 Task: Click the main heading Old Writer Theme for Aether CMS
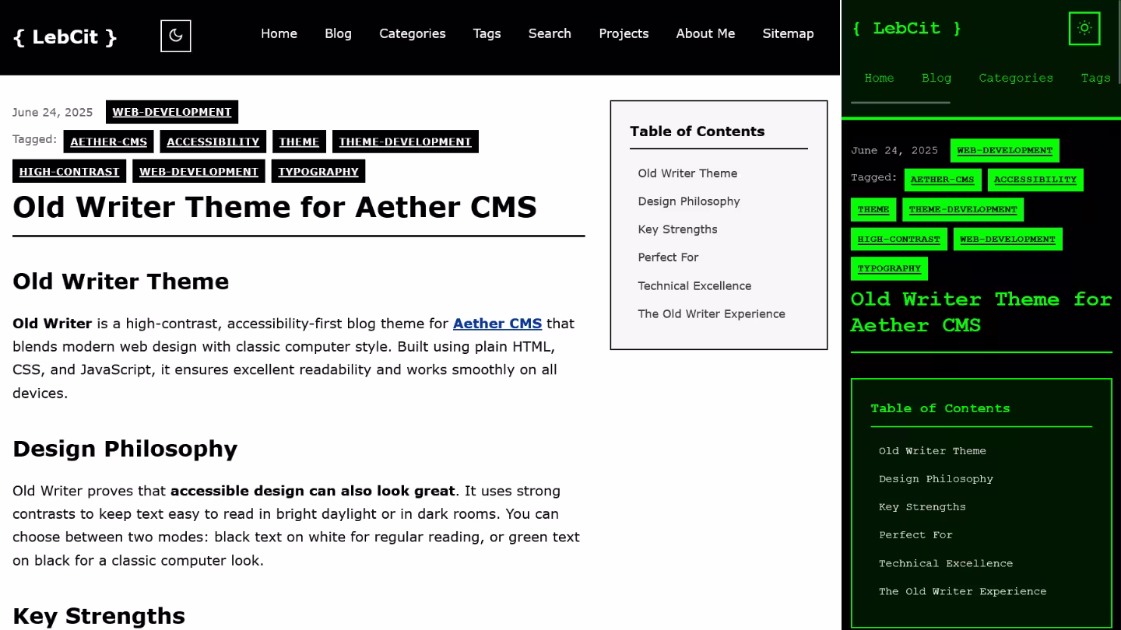pyautogui.click(x=275, y=207)
